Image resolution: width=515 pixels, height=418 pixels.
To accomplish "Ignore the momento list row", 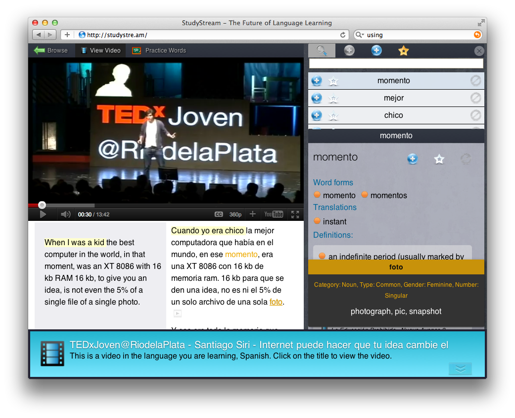I will 475,81.
